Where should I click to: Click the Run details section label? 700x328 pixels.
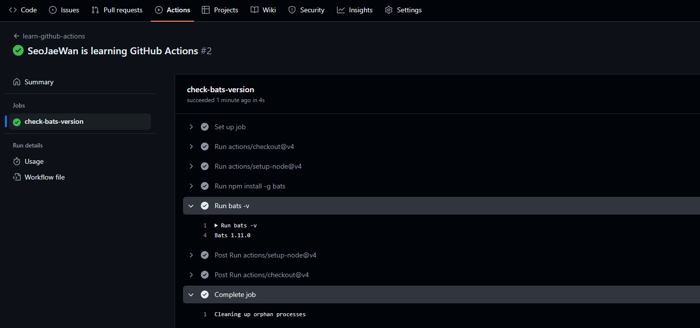coord(28,146)
